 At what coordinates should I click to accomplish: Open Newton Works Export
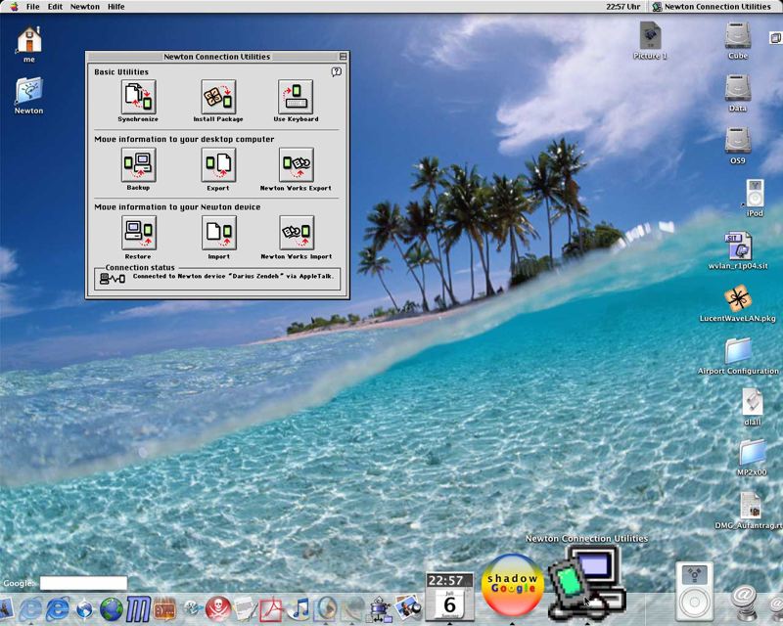click(x=296, y=164)
